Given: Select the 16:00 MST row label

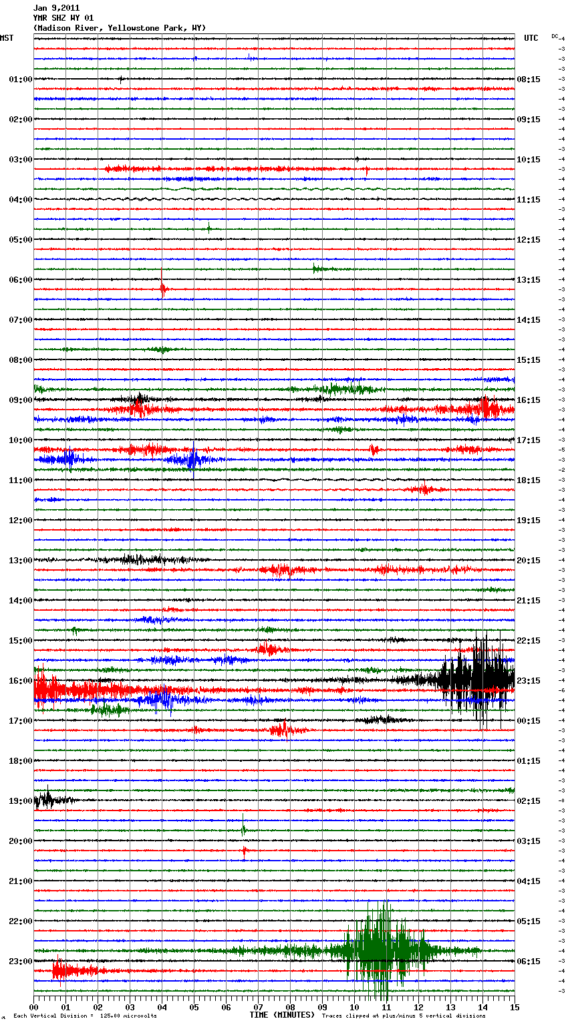Looking at the screenshot, I should click(21, 681).
